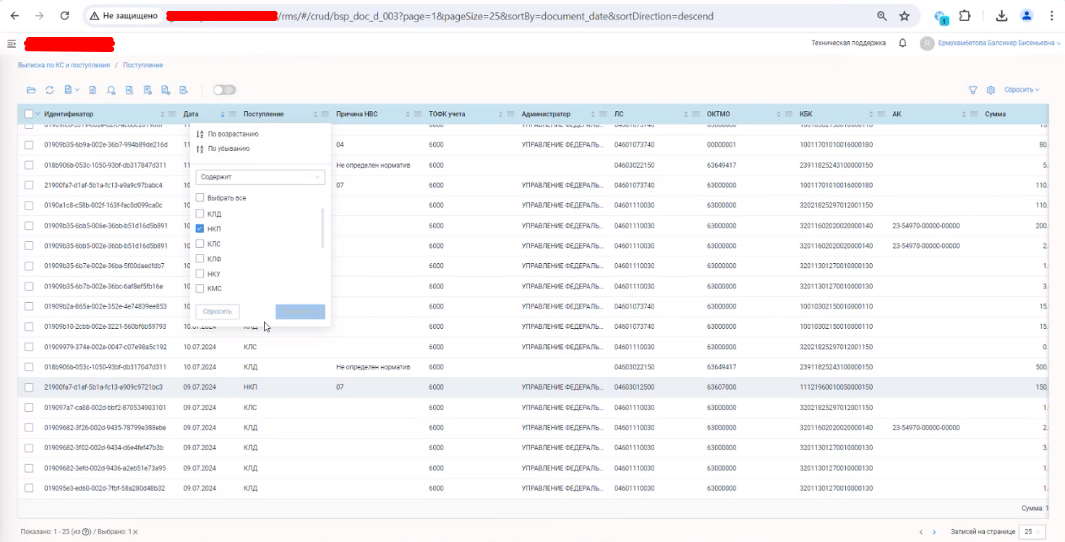Open the hamburger side menu

point(12,44)
